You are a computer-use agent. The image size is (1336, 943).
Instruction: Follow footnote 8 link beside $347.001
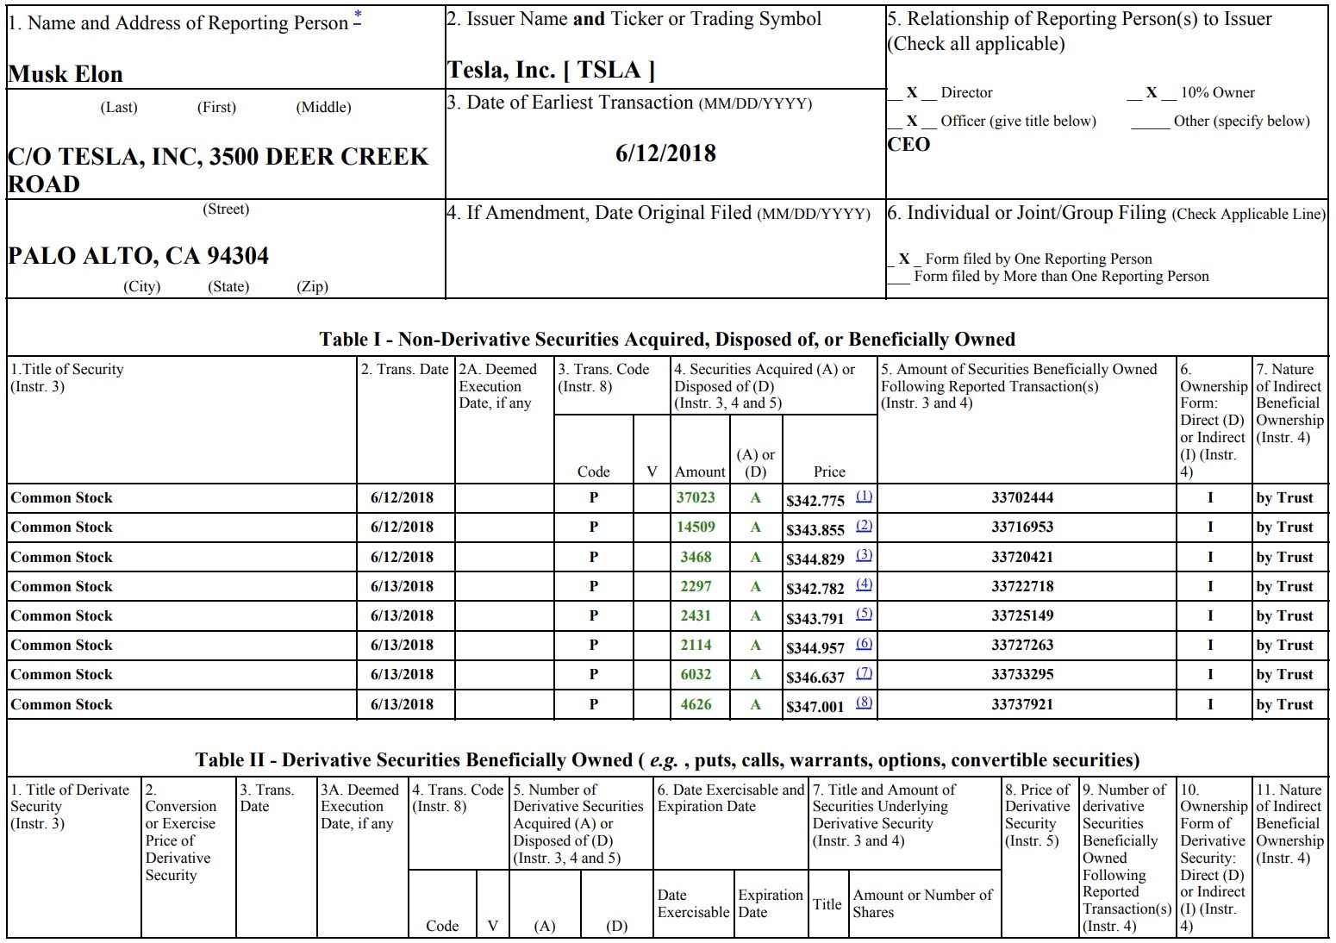coord(864,703)
